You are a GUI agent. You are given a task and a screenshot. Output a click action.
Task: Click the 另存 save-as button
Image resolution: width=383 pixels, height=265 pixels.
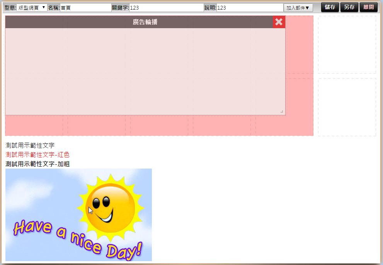coord(349,7)
